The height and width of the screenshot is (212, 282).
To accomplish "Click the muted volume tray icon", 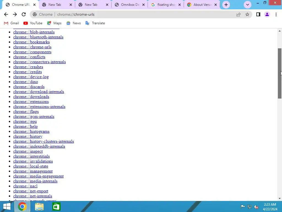I will (256, 207).
